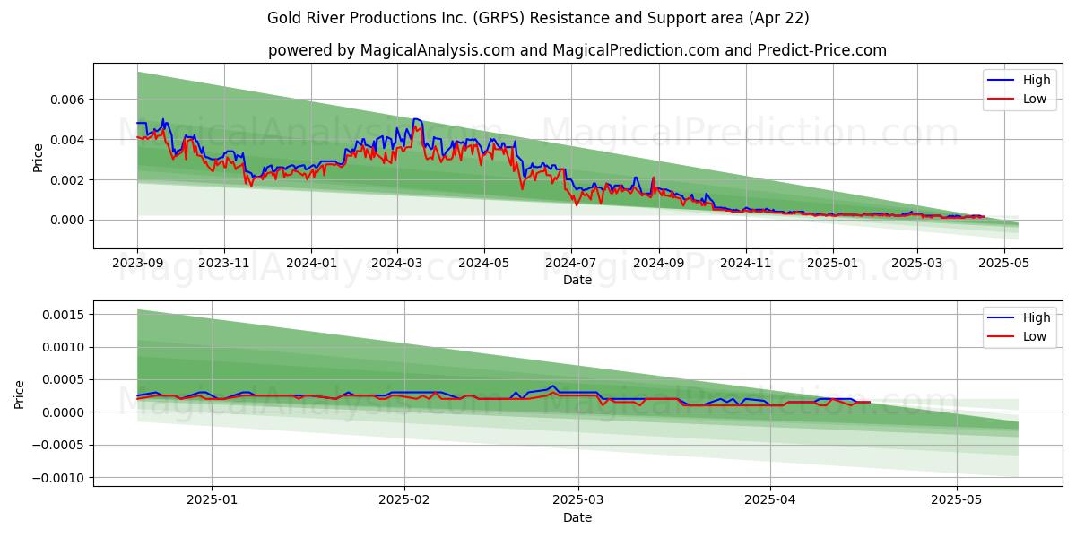Click blue line sample in upper chart legend

point(1002,81)
